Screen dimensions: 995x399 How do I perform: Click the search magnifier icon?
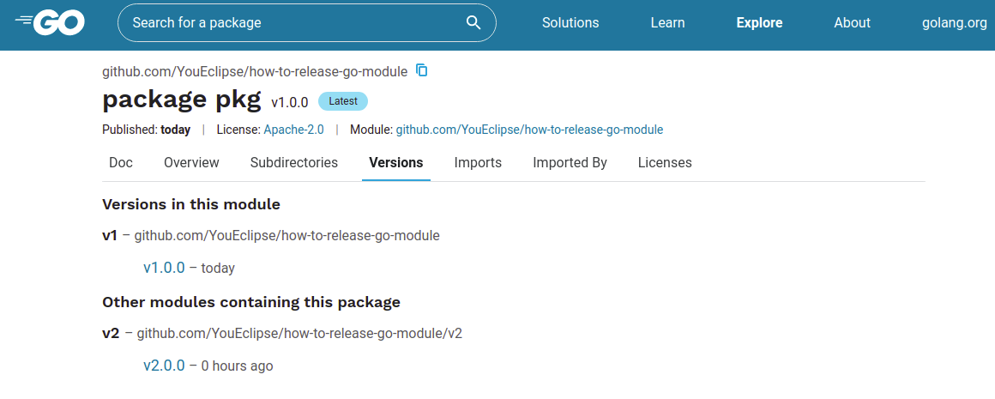click(473, 23)
